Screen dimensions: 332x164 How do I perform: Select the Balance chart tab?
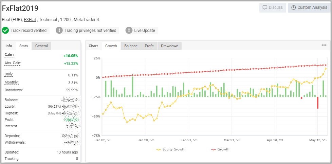pyautogui.click(x=131, y=46)
